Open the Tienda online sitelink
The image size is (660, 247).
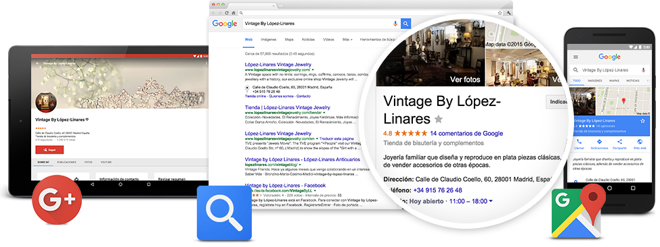click(256, 96)
